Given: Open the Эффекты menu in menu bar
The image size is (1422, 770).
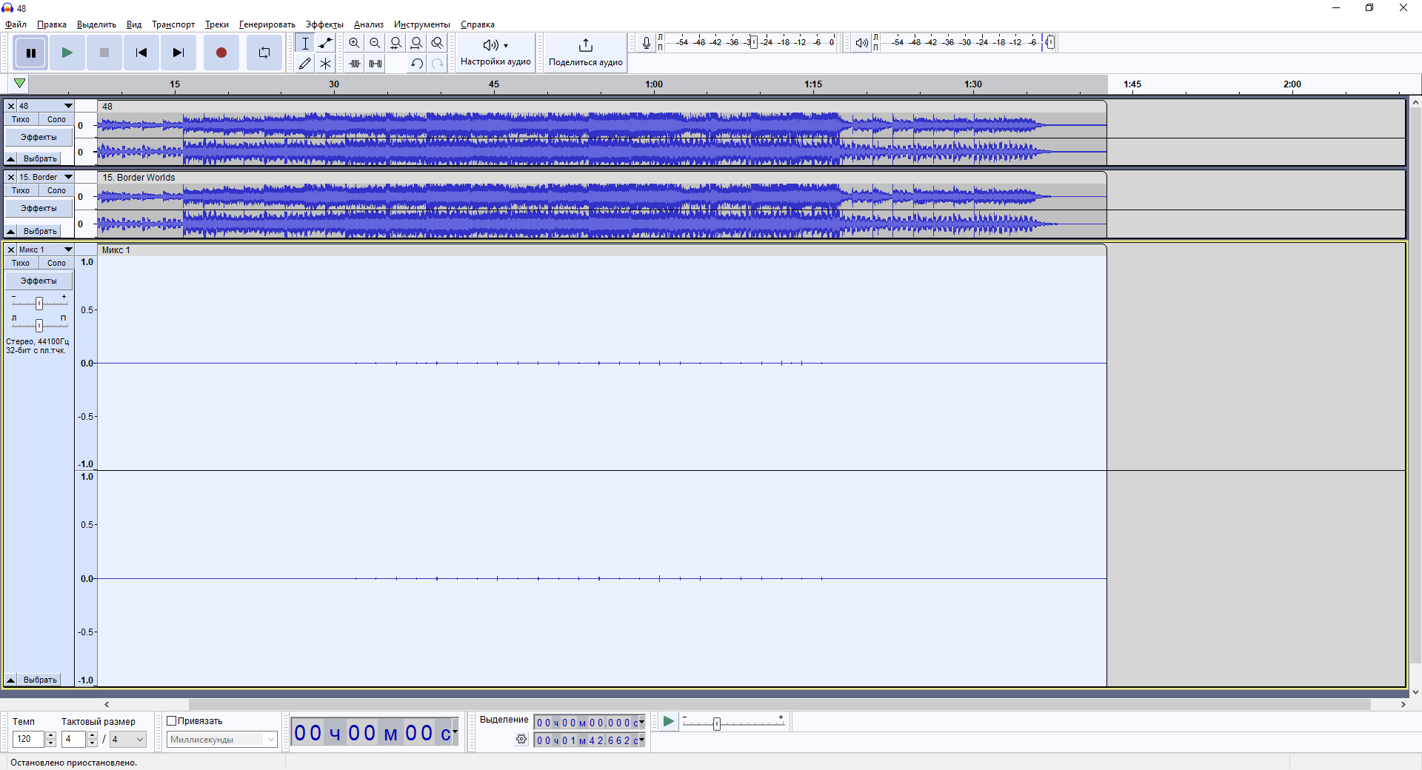Looking at the screenshot, I should tap(324, 24).
